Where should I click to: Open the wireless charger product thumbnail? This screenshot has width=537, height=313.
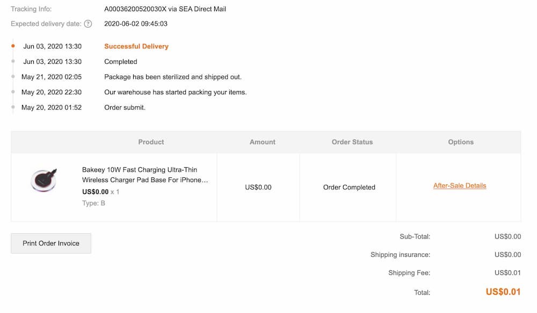pos(43,180)
